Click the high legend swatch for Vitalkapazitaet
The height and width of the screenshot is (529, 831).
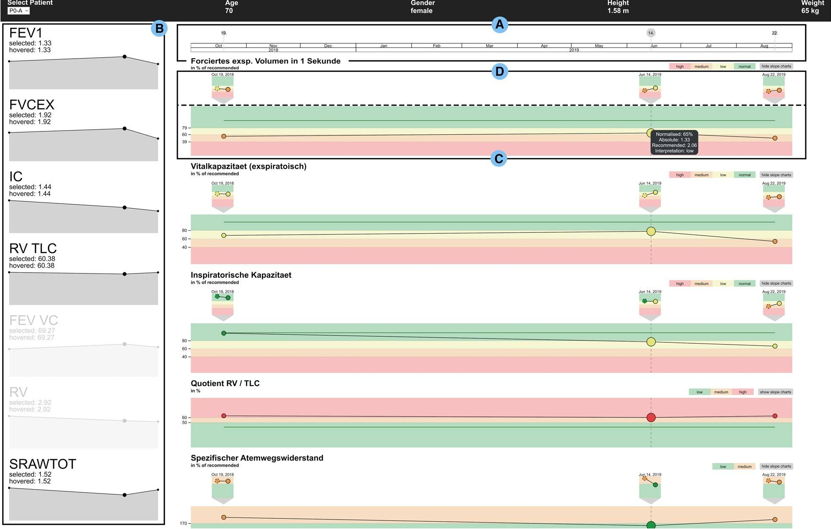click(x=680, y=175)
